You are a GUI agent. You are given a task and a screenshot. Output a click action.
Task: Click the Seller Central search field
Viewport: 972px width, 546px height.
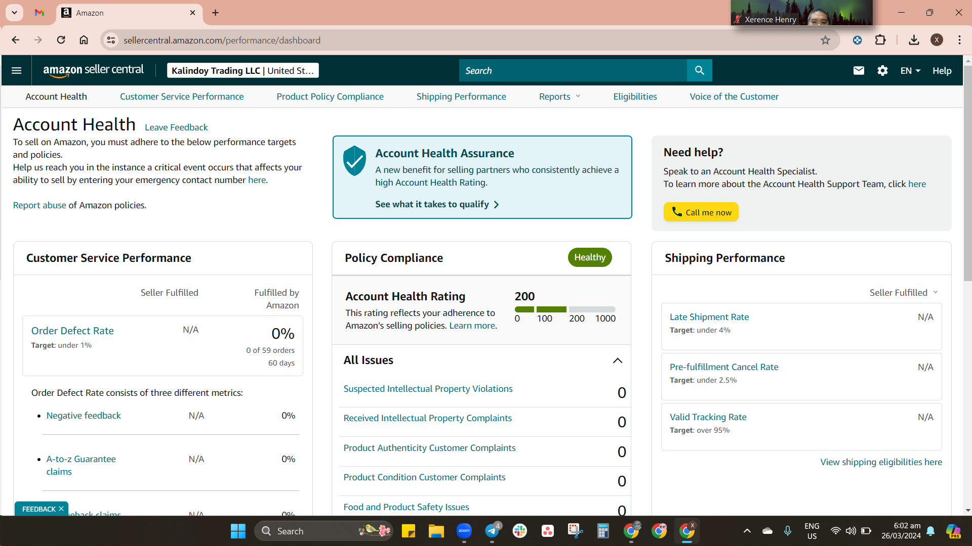coord(573,70)
